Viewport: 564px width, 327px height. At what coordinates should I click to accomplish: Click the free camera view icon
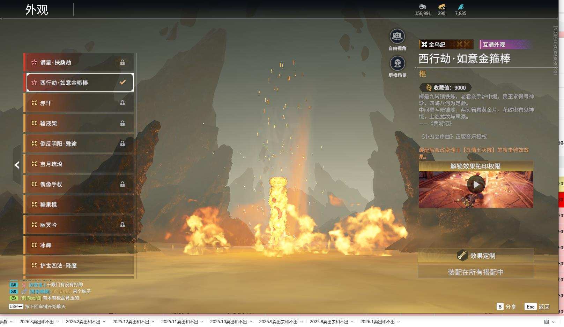point(397,36)
